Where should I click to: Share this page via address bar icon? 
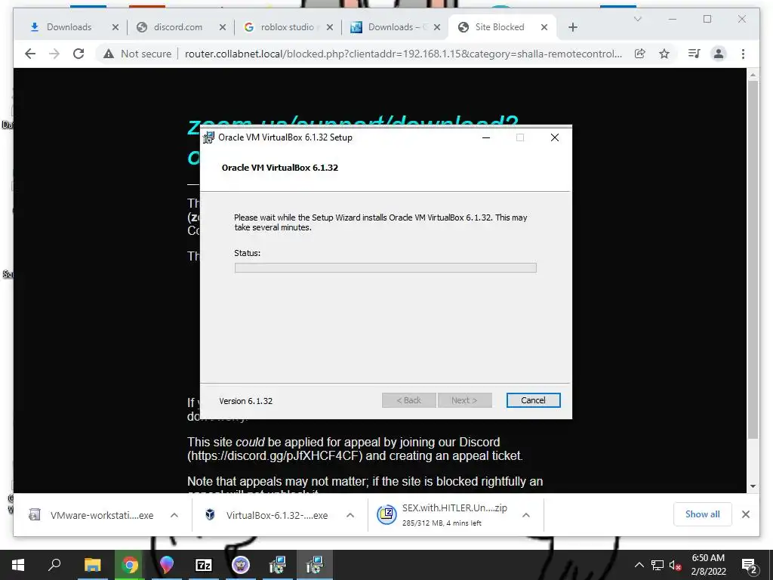[x=640, y=54]
